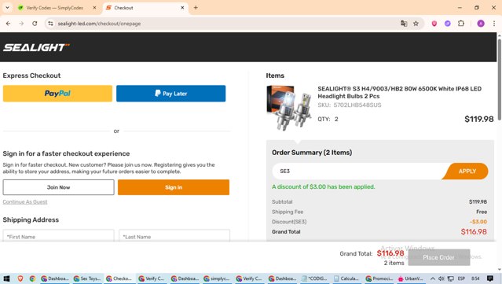Viewport: 502px width, 284px height.
Task: Click the orange APPLY coupon button
Action: [467, 172]
